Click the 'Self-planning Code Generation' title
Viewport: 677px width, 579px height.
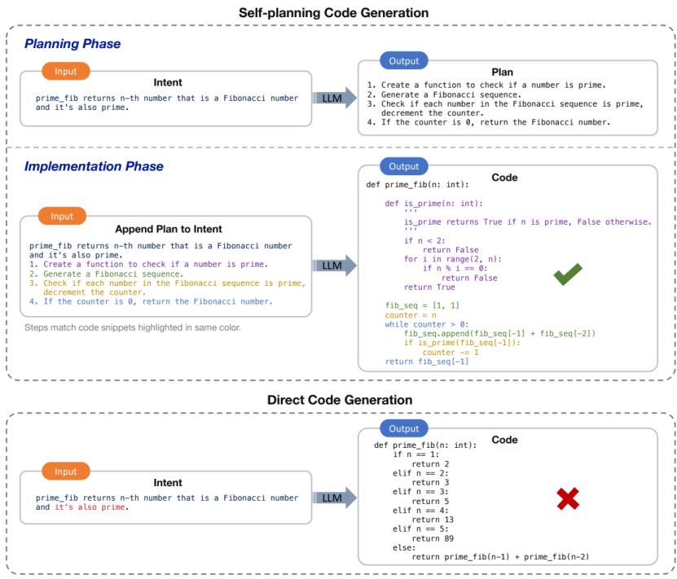click(333, 12)
